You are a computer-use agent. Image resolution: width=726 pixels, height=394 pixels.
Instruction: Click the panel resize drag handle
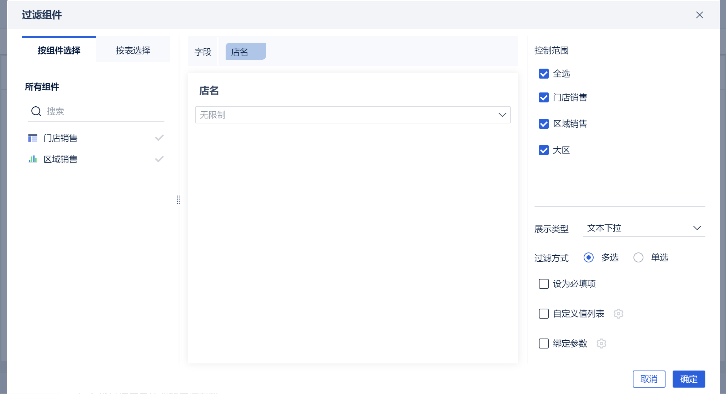178,200
